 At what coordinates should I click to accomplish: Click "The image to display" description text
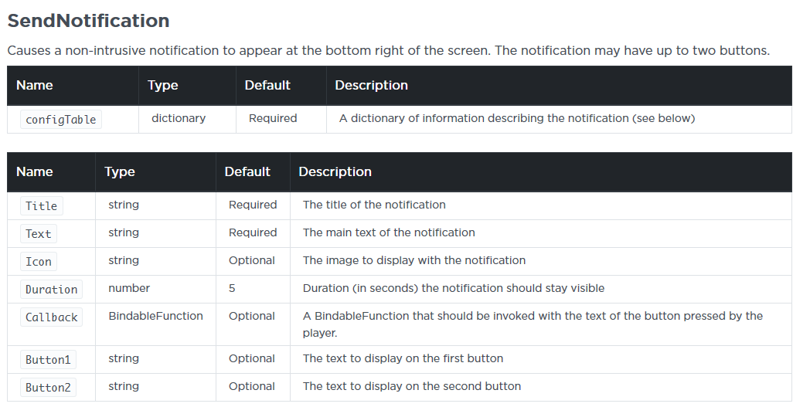click(x=414, y=260)
